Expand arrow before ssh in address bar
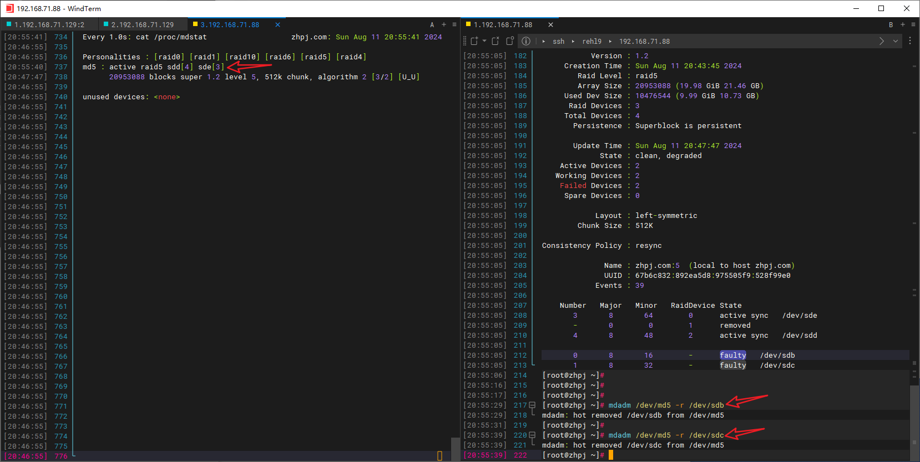Image resolution: width=920 pixels, height=462 pixels. coord(544,42)
